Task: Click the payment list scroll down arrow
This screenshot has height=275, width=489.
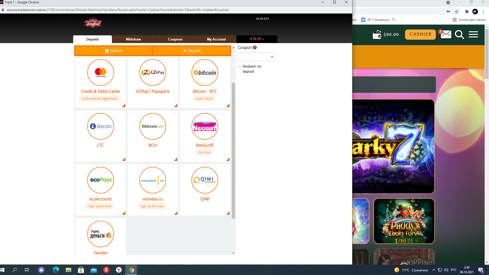Action: [233, 253]
